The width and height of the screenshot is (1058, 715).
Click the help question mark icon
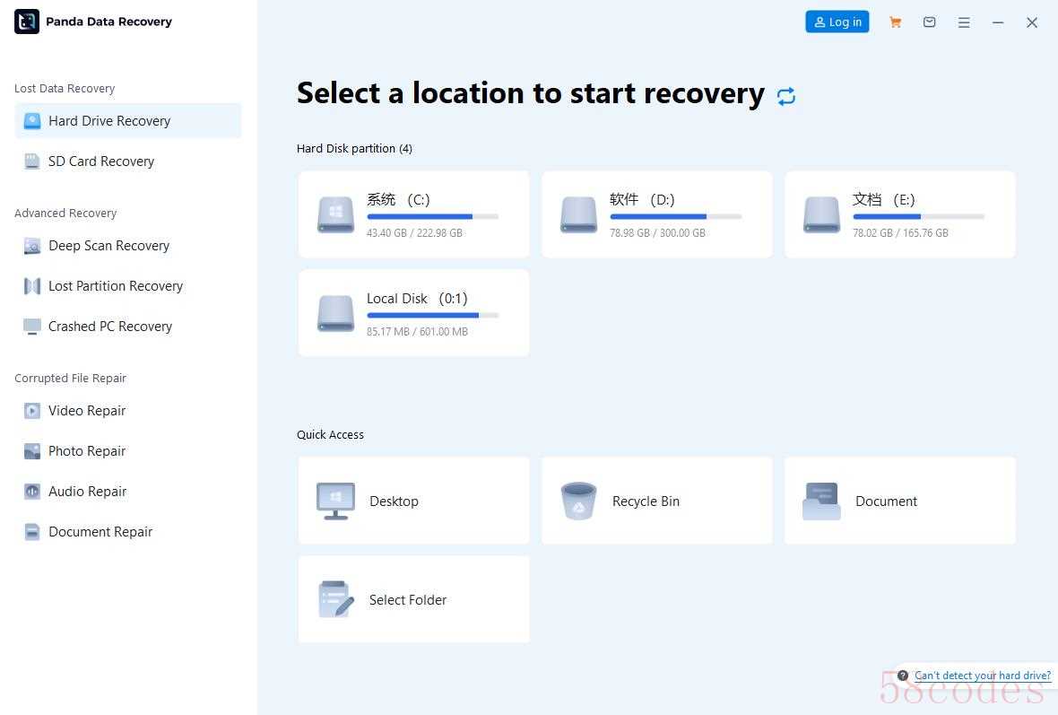tap(903, 676)
